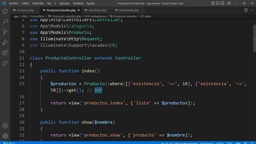
Task: Click the DB facade import on line 9
Action: tap(112, 45)
